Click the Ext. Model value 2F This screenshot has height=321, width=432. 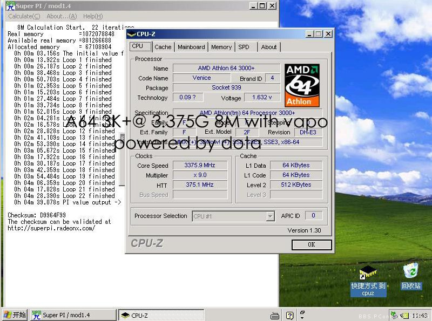tap(247, 132)
